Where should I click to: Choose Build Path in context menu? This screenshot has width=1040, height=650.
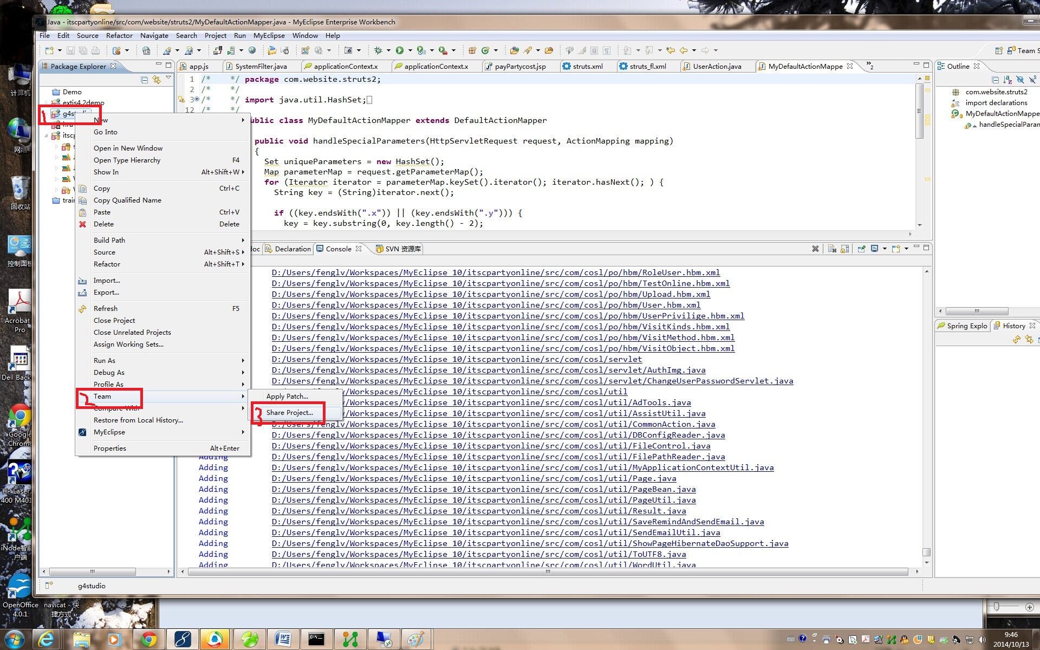click(162, 240)
